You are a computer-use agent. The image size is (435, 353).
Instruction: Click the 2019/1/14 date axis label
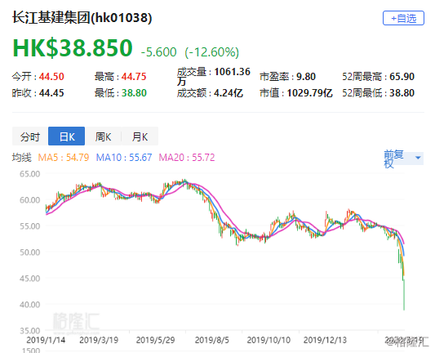point(46,340)
